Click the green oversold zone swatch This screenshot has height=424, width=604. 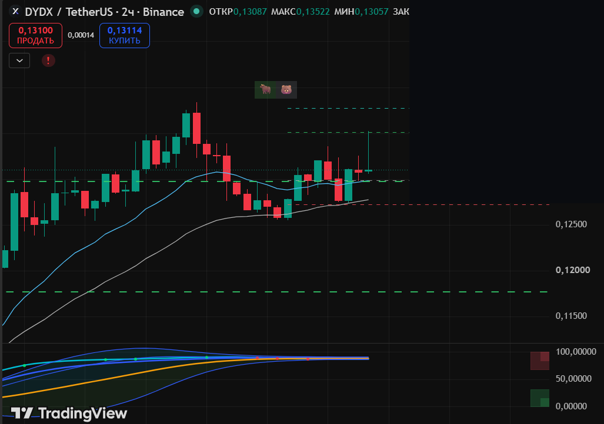coord(540,398)
